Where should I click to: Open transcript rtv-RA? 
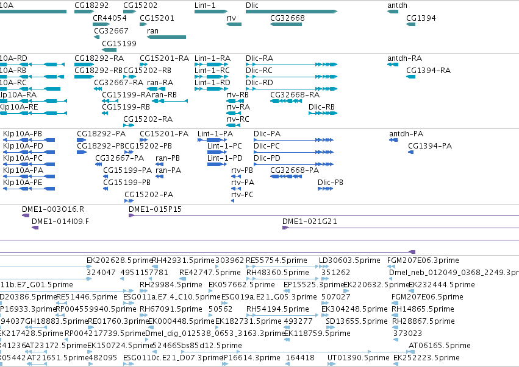(238, 107)
